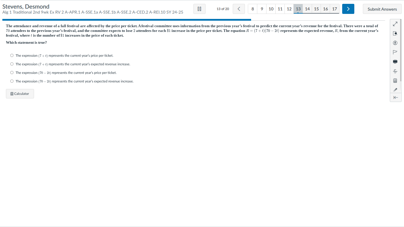This screenshot has height=227, width=404.
Task: Collapse the side tools panel
Action: pos(395,98)
